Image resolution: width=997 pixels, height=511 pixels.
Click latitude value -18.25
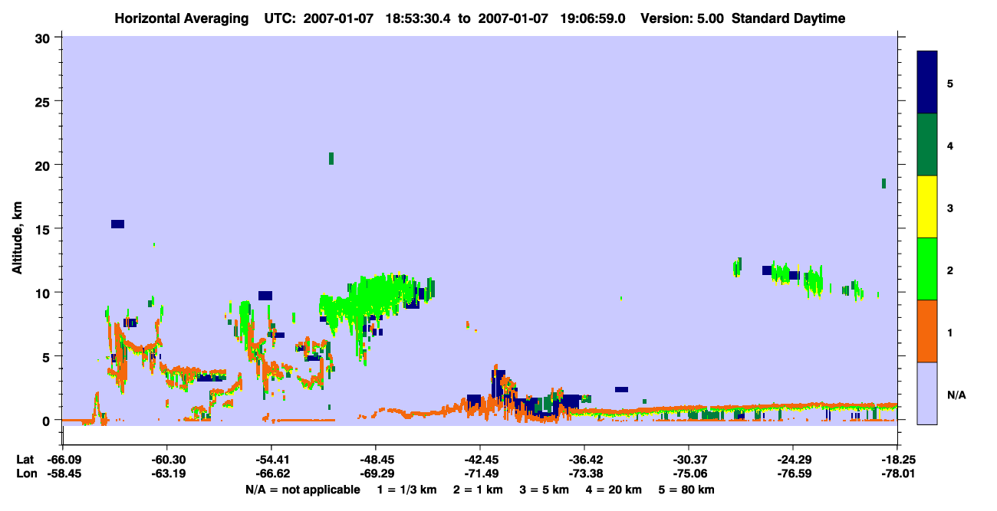[x=897, y=460]
